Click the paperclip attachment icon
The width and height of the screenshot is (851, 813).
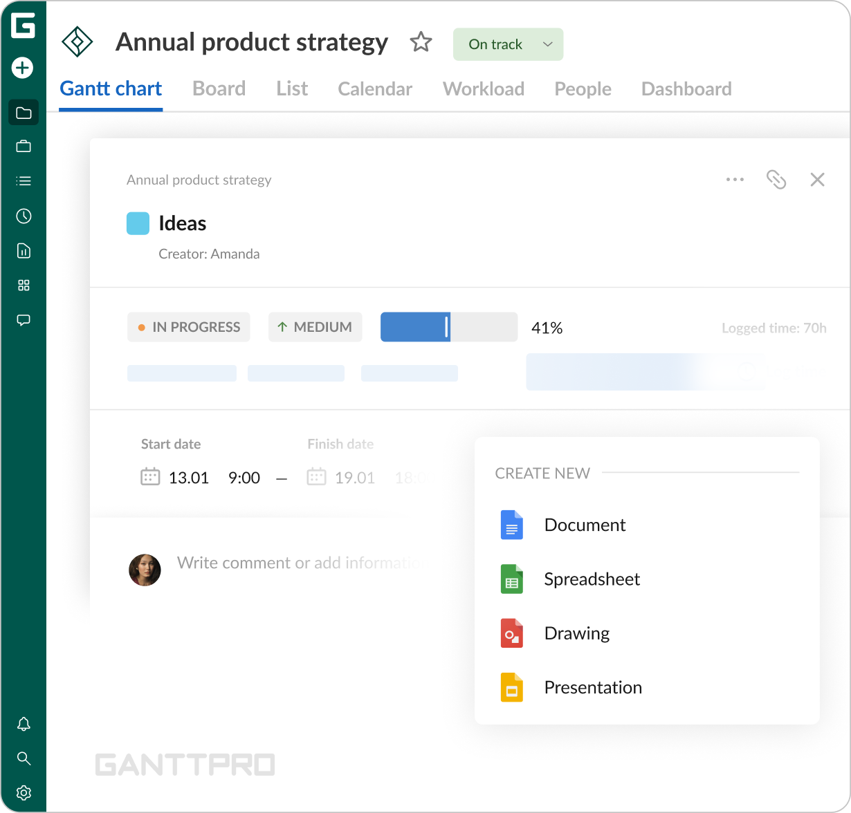[776, 180]
